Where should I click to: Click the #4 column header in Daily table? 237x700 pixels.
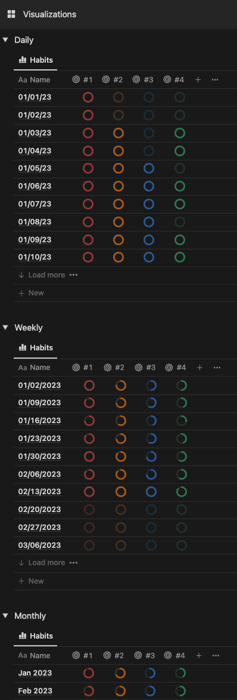(174, 80)
